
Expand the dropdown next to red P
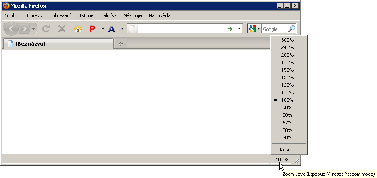click(x=103, y=29)
